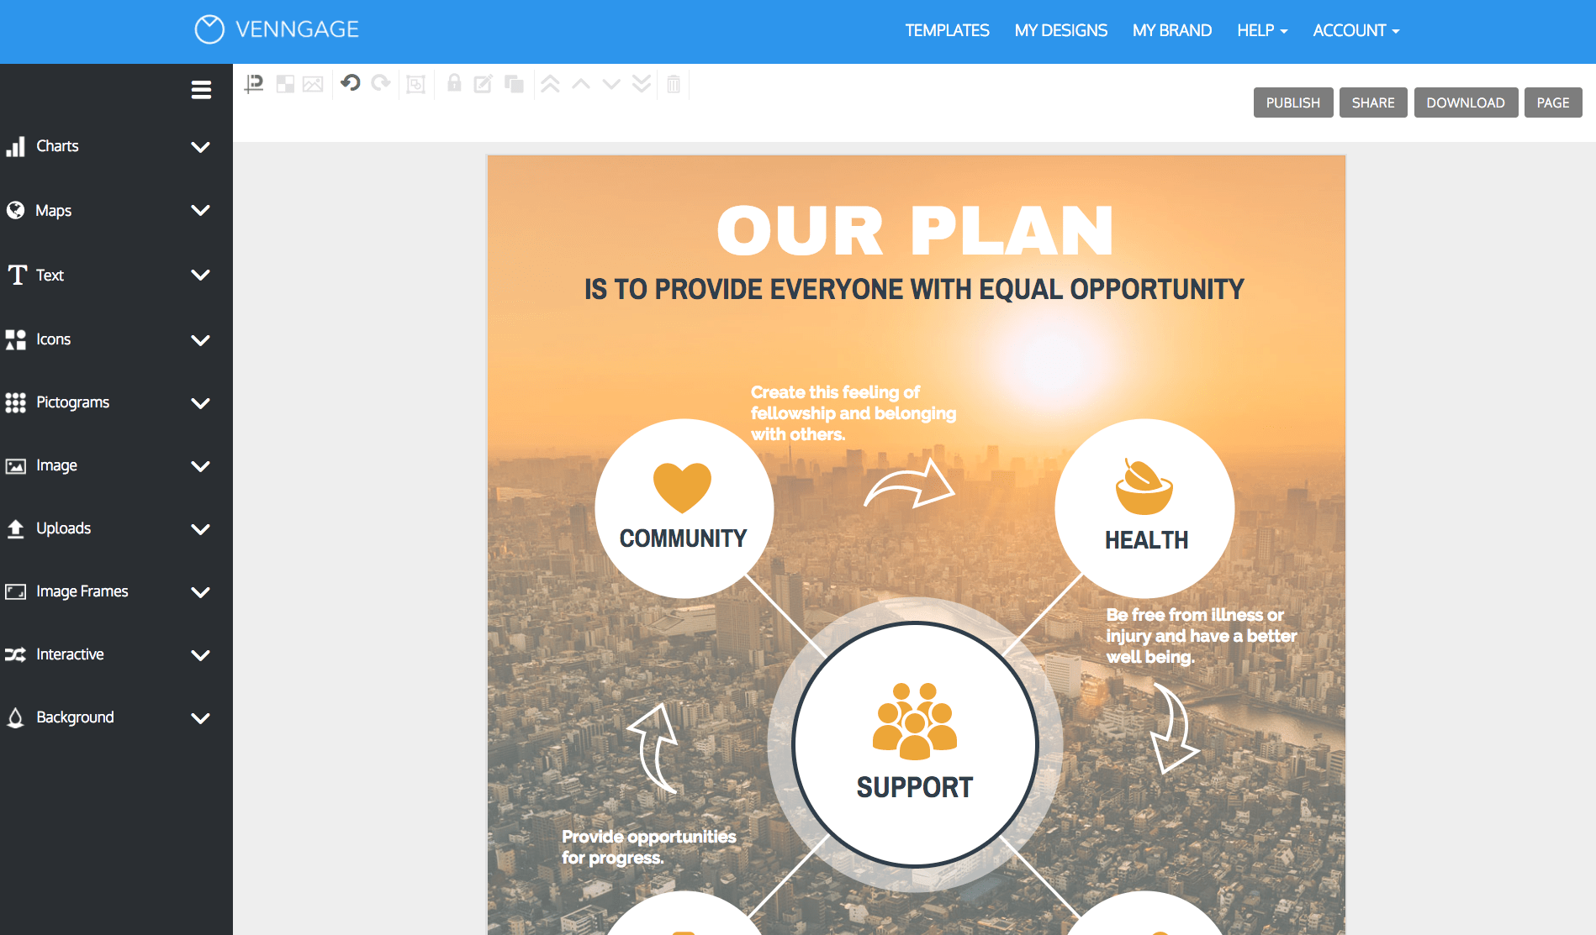Expand the Background section chevron
The height and width of the screenshot is (935, 1596).
(x=200, y=718)
